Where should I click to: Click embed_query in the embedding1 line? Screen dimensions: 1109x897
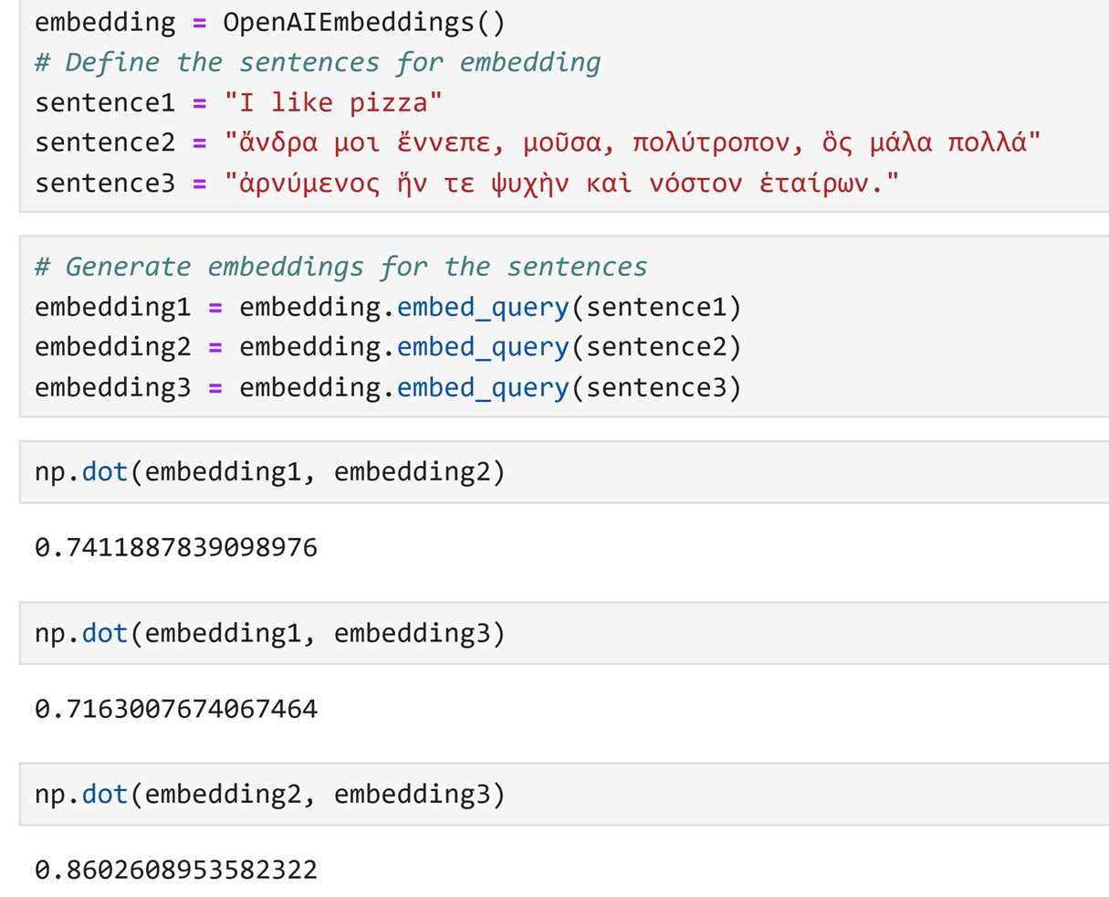[x=483, y=307]
